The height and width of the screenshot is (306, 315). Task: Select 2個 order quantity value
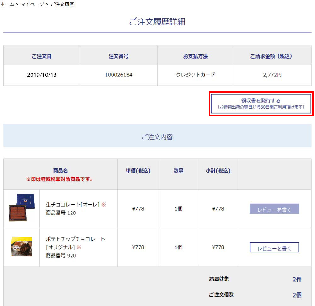pyautogui.click(x=297, y=295)
